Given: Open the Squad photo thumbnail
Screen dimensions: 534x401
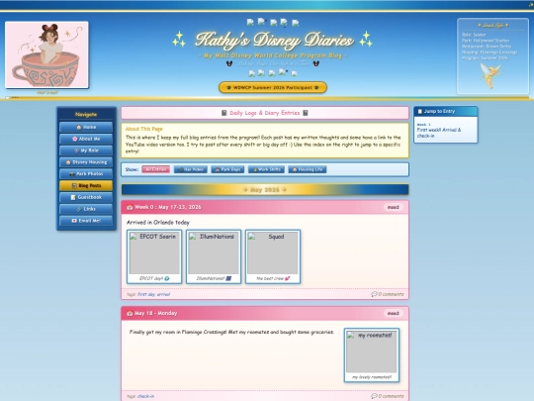Looking at the screenshot, I should (273, 256).
